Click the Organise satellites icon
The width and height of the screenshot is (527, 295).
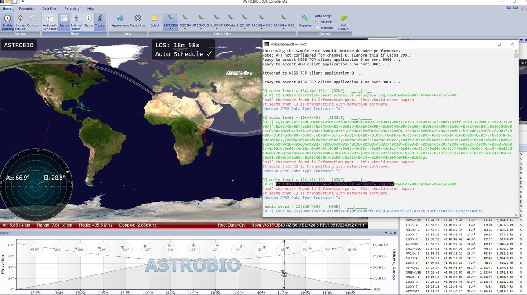coord(305,18)
